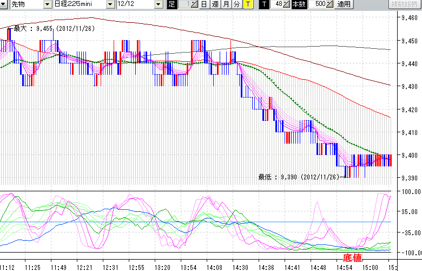Viewport: 422px width, 271px height.
Task: Click the 複数銘柄 multiple symbols button
Action: 405,4
